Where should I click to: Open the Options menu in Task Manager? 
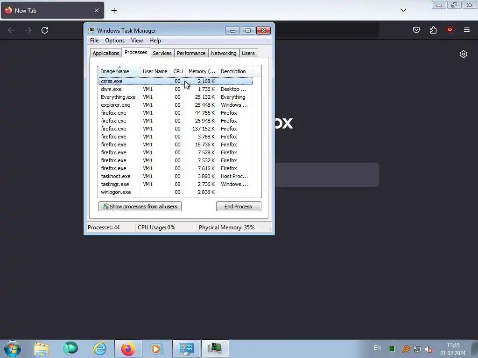pyautogui.click(x=115, y=41)
